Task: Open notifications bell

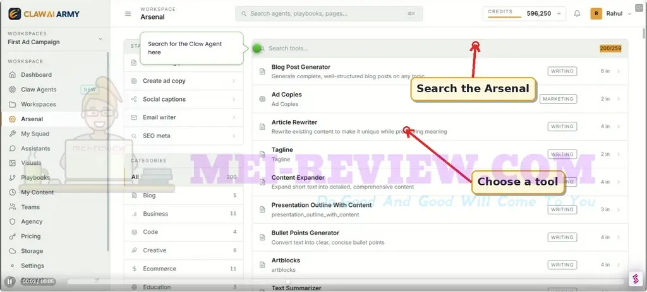Action: (577, 14)
